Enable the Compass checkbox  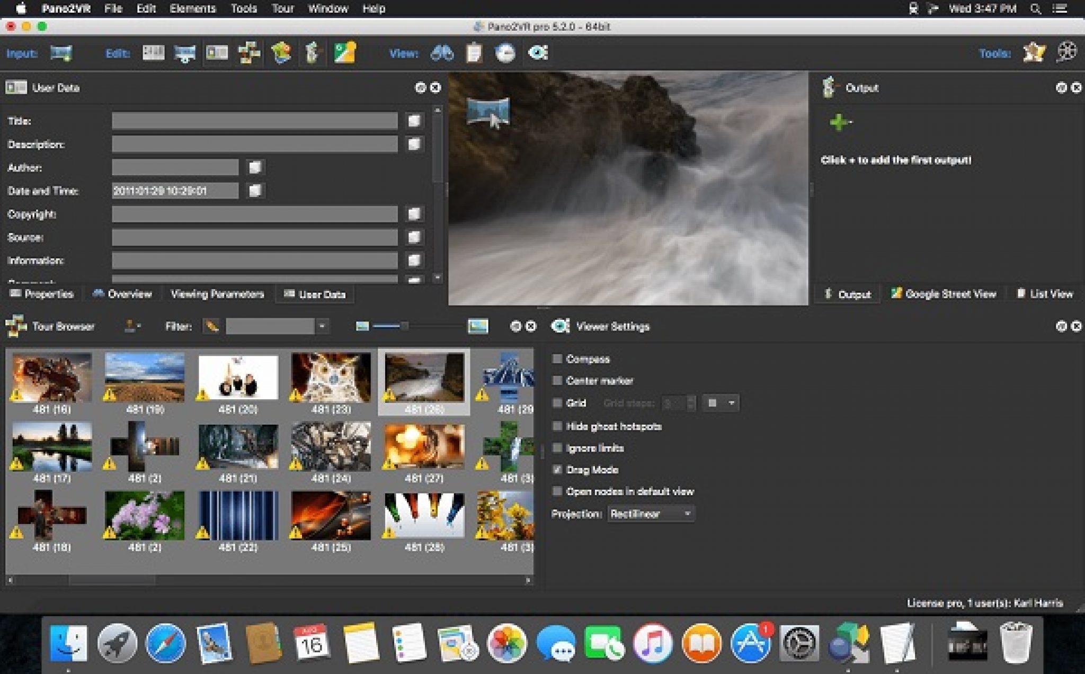coord(557,359)
